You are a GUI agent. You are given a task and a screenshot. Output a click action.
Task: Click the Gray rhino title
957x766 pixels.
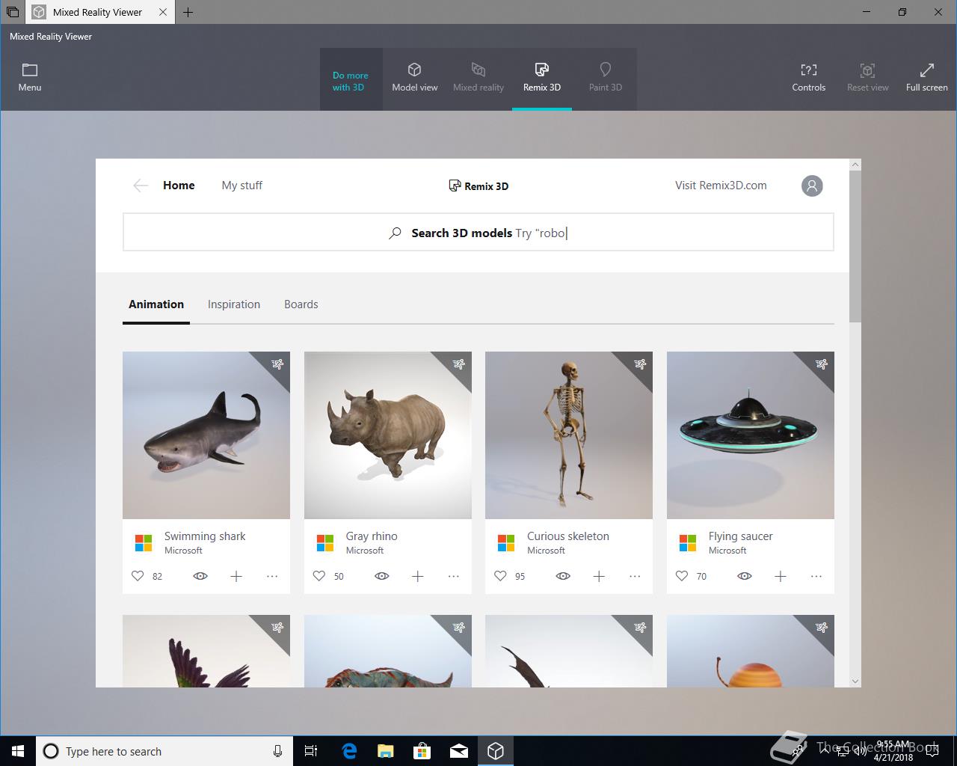(372, 536)
